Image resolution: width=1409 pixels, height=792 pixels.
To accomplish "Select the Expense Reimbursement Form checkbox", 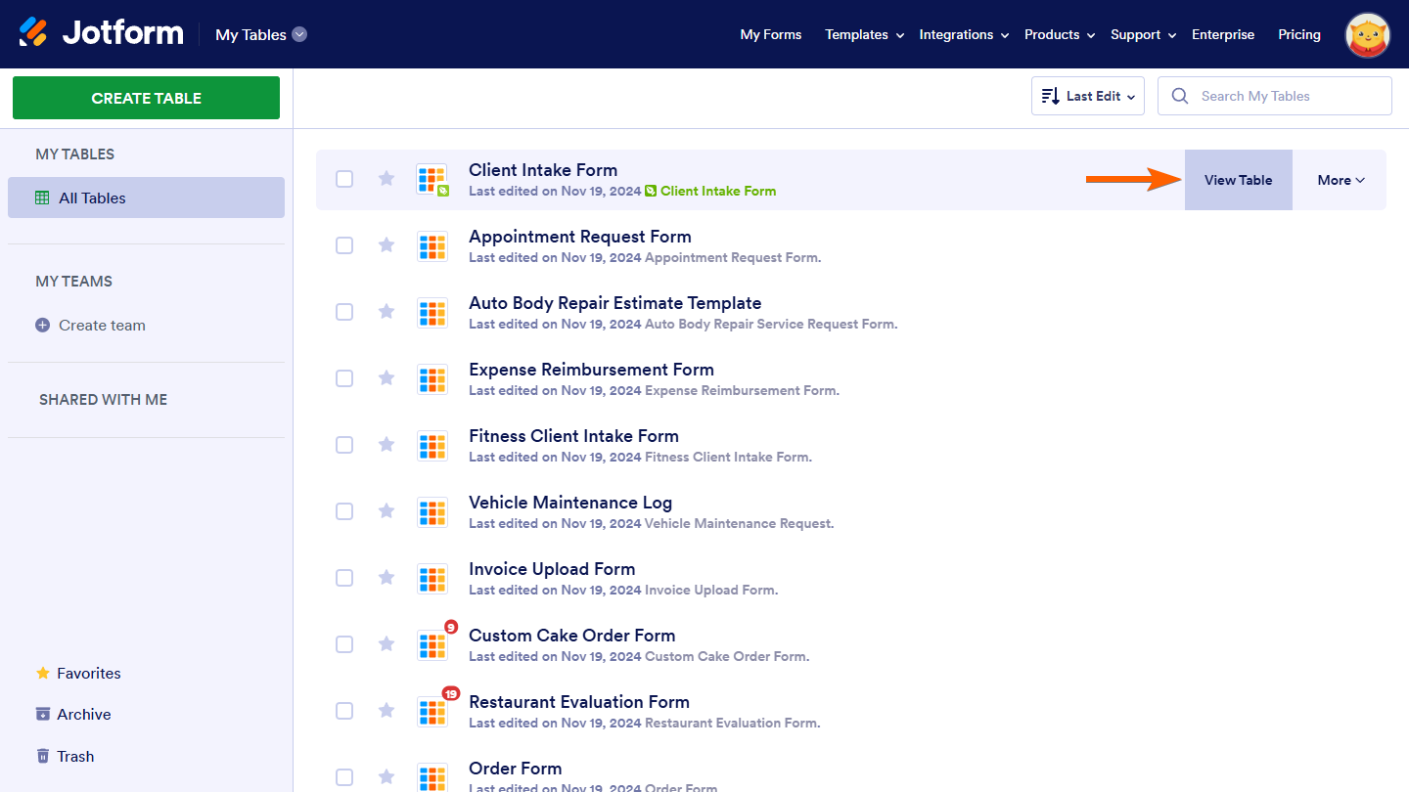I will tap(344, 378).
